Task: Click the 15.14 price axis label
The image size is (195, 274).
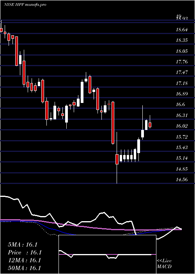Action: (x=182, y=158)
